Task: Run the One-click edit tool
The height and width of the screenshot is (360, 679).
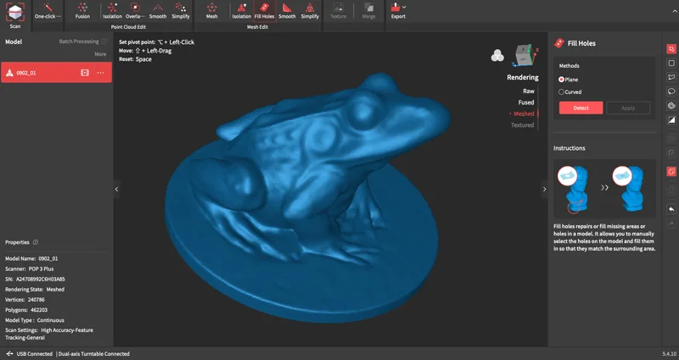Action: click(x=48, y=11)
